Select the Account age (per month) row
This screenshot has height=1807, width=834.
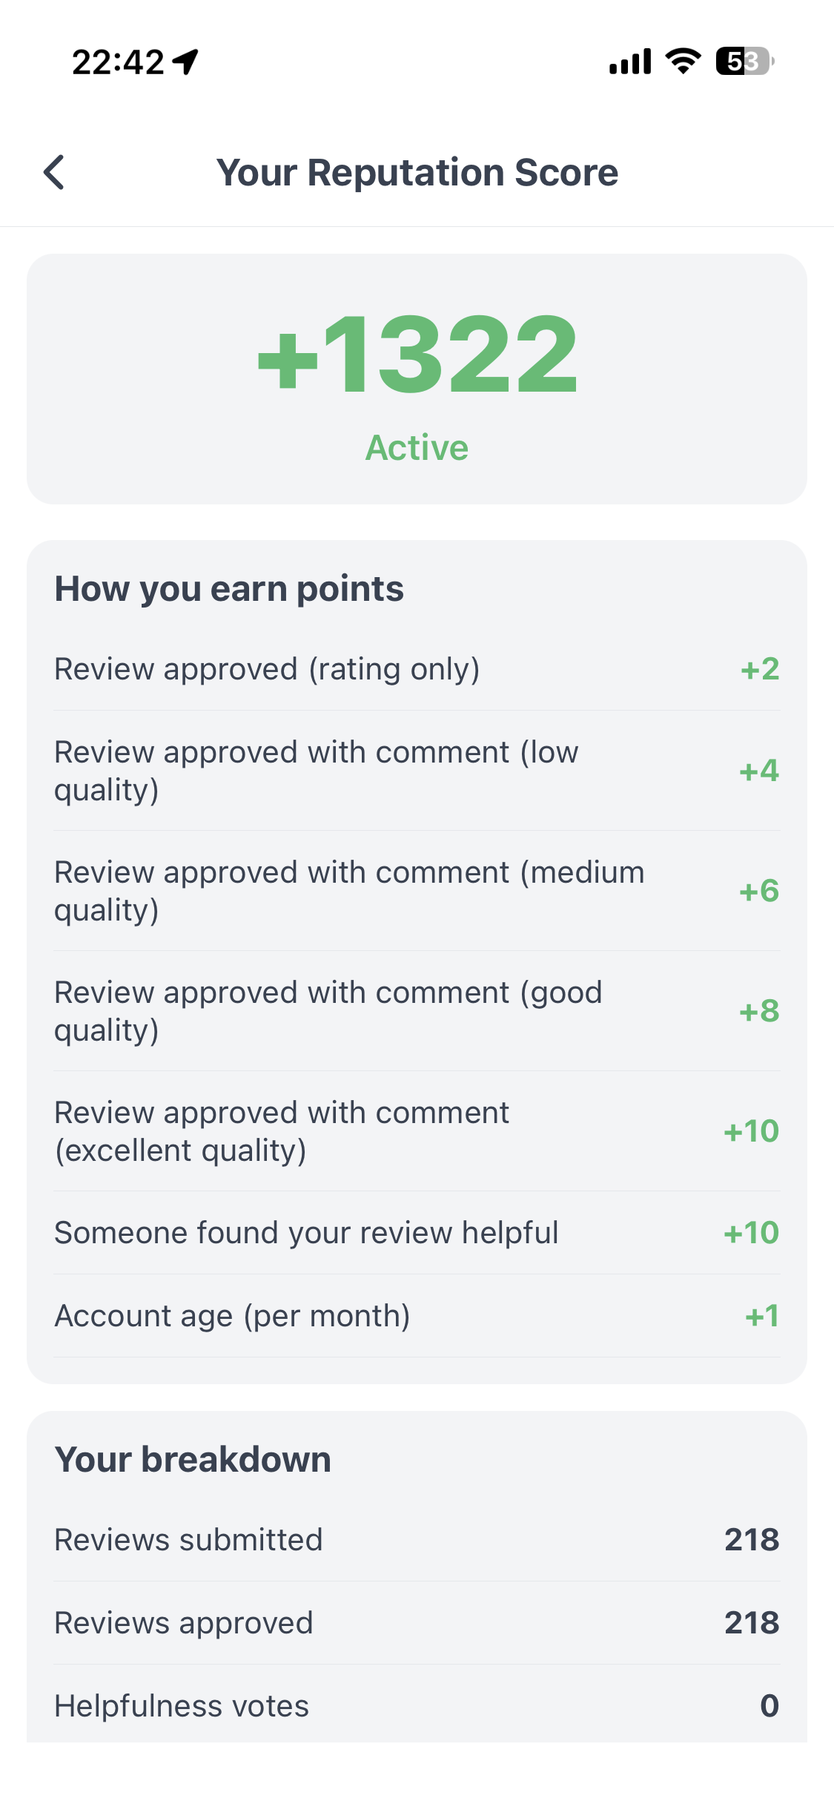(x=417, y=1315)
